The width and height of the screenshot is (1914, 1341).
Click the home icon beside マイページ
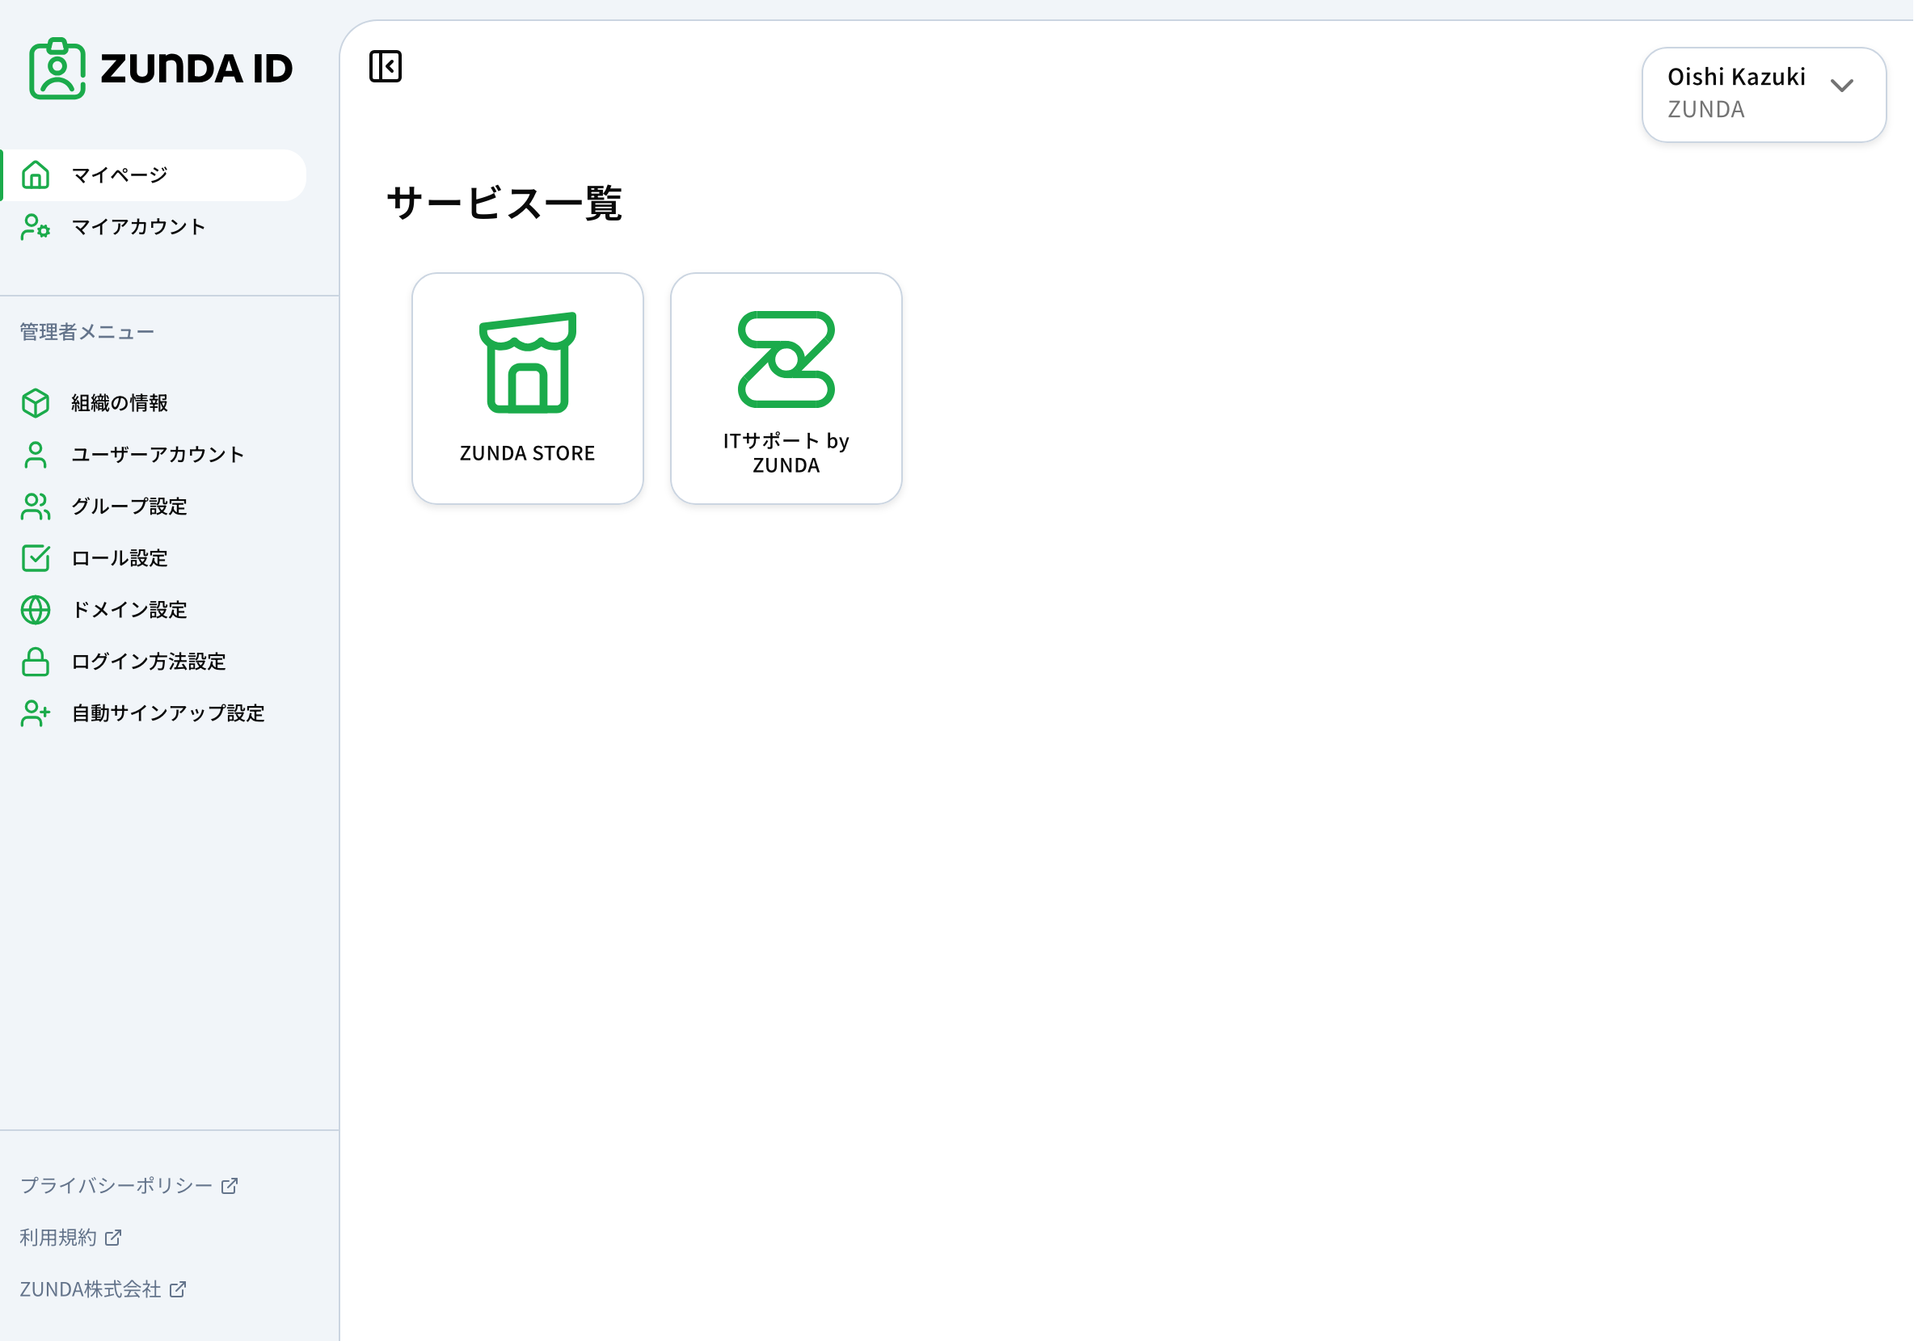point(36,175)
